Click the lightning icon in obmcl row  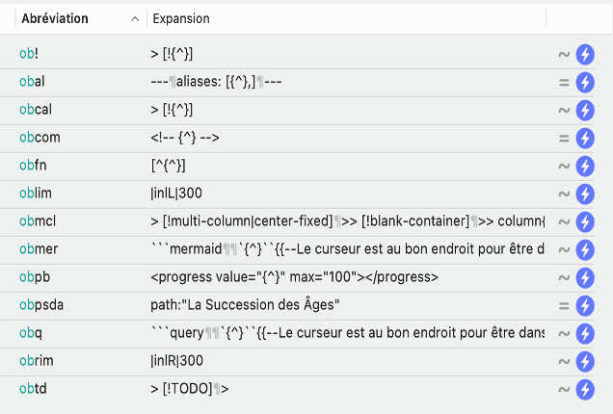(585, 221)
